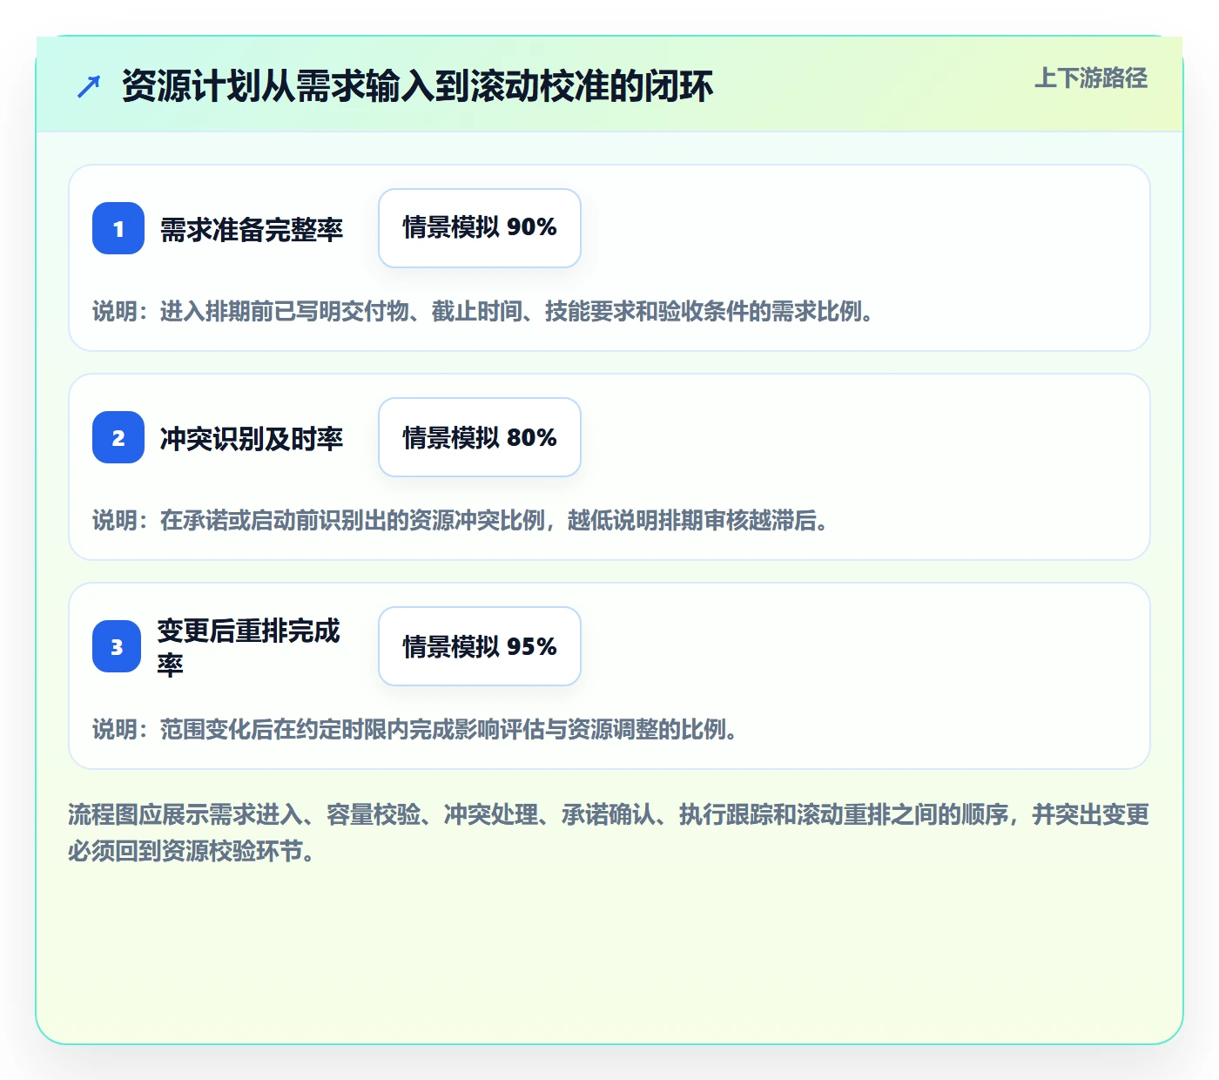The height and width of the screenshot is (1080, 1219).
Task: Select the number 2 step badge
Action: tap(118, 437)
